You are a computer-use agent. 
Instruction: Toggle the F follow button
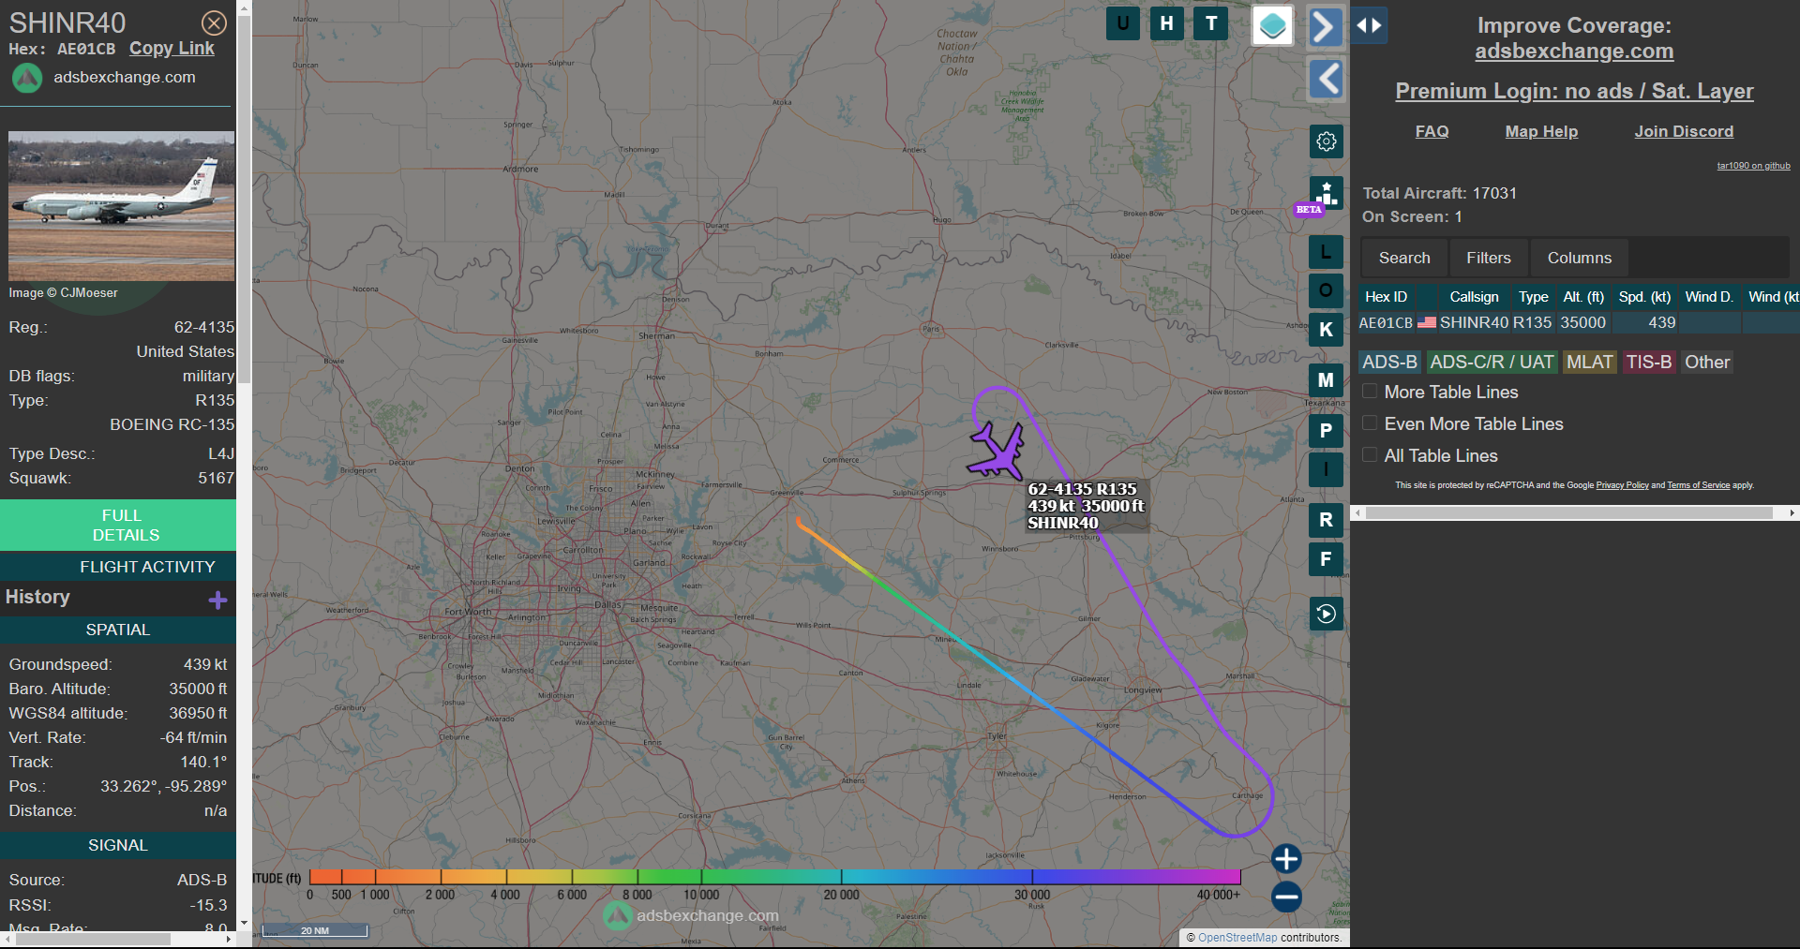[1326, 559]
